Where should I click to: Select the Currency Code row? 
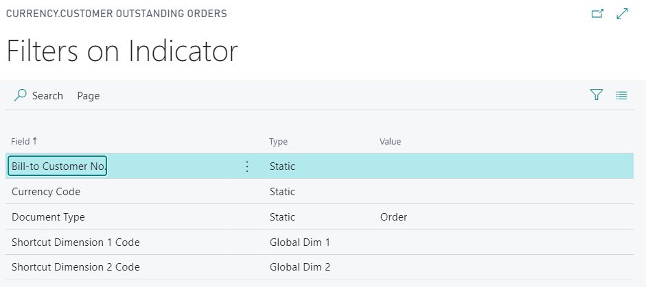click(320, 192)
